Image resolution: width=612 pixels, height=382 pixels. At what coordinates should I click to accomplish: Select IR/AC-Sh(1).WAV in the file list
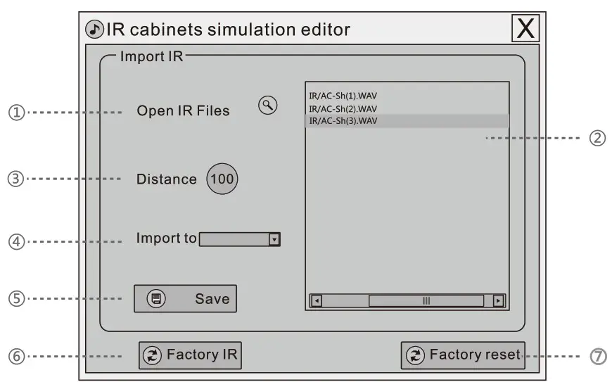pos(343,96)
